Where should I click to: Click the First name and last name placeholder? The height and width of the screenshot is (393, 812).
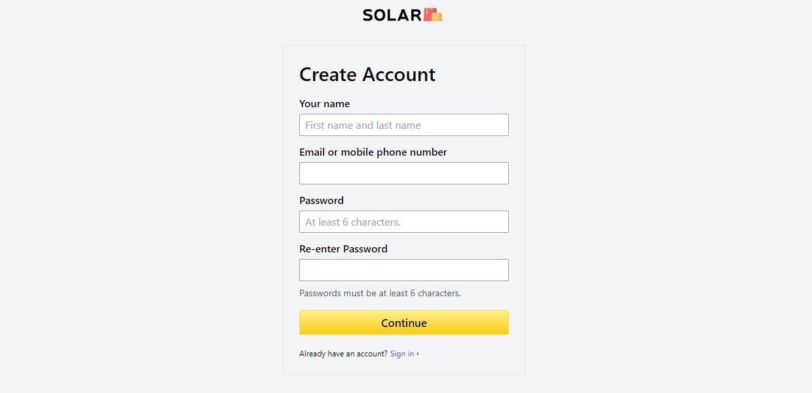[x=363, y=125]
